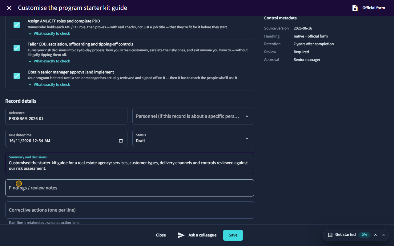Open the Status dropdown

coord(193,138)
